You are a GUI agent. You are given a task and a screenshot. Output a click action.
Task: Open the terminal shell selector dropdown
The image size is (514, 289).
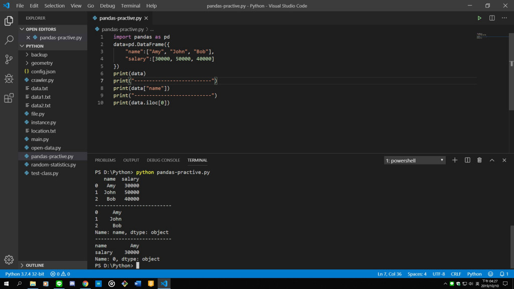click(415, 160)
